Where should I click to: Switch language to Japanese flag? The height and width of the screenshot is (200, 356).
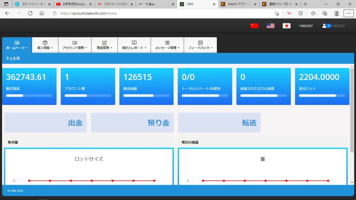tap(287, 25)
